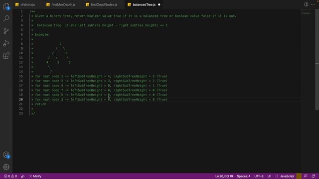
Task: Change end of line sequence LF
Action: coord(269,176)
